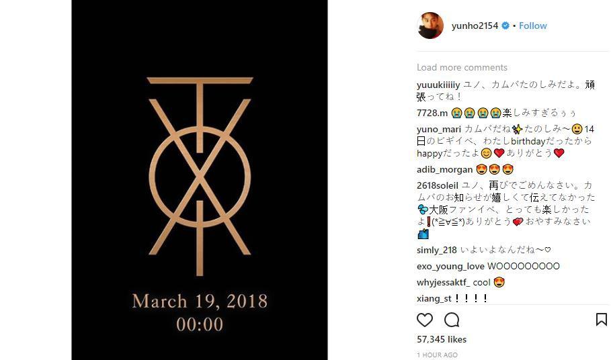The height and width of the screenshot is (360, 611).
Task: Go to 2618soleil's profile
Action: (x=437, y=185)
